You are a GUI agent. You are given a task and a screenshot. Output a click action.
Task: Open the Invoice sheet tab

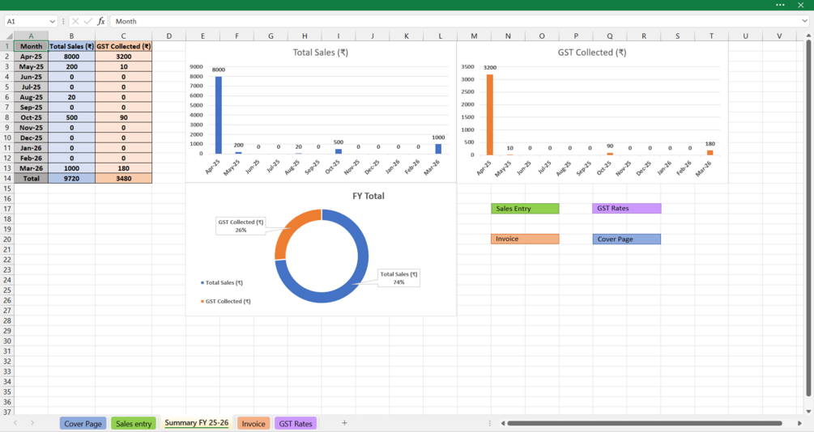click(254, 424)
